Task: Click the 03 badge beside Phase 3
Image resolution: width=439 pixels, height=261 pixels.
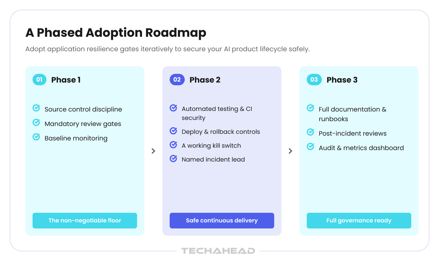Action: click(x=314, y=80)
